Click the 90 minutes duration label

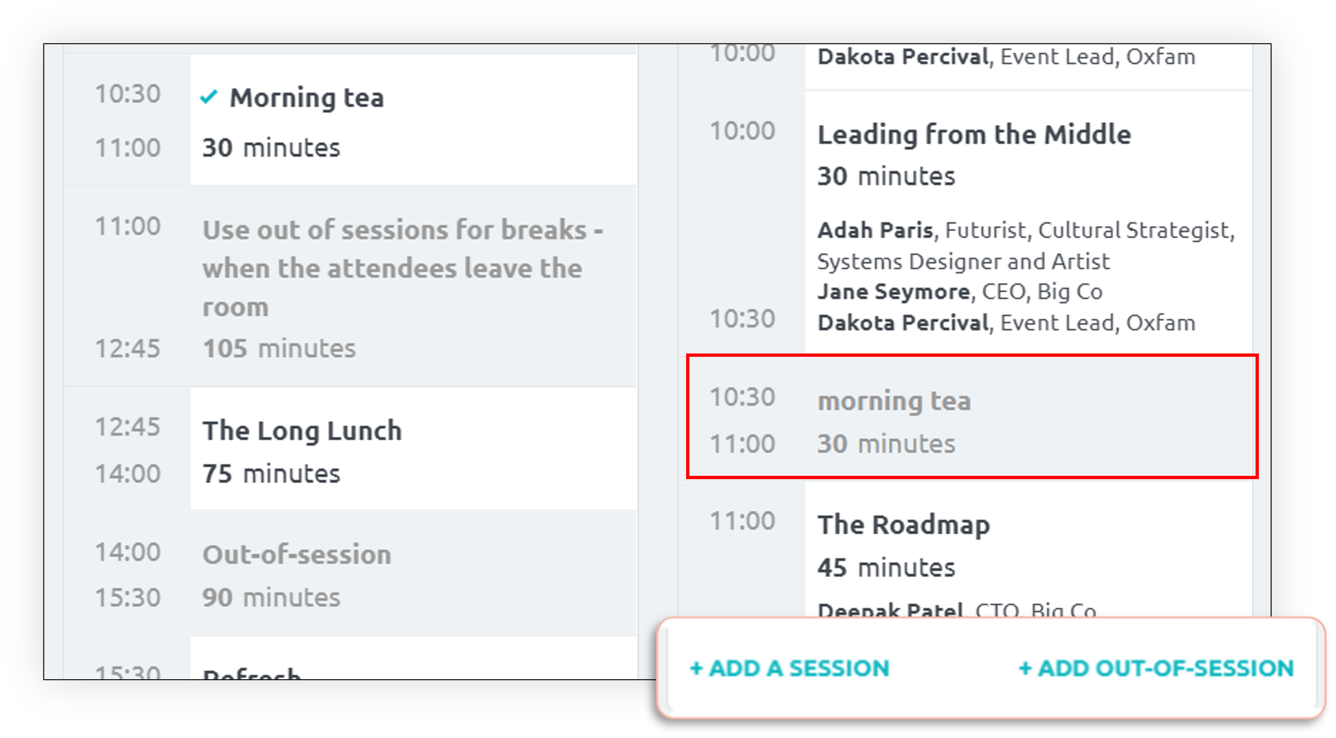tap(271, 597)
